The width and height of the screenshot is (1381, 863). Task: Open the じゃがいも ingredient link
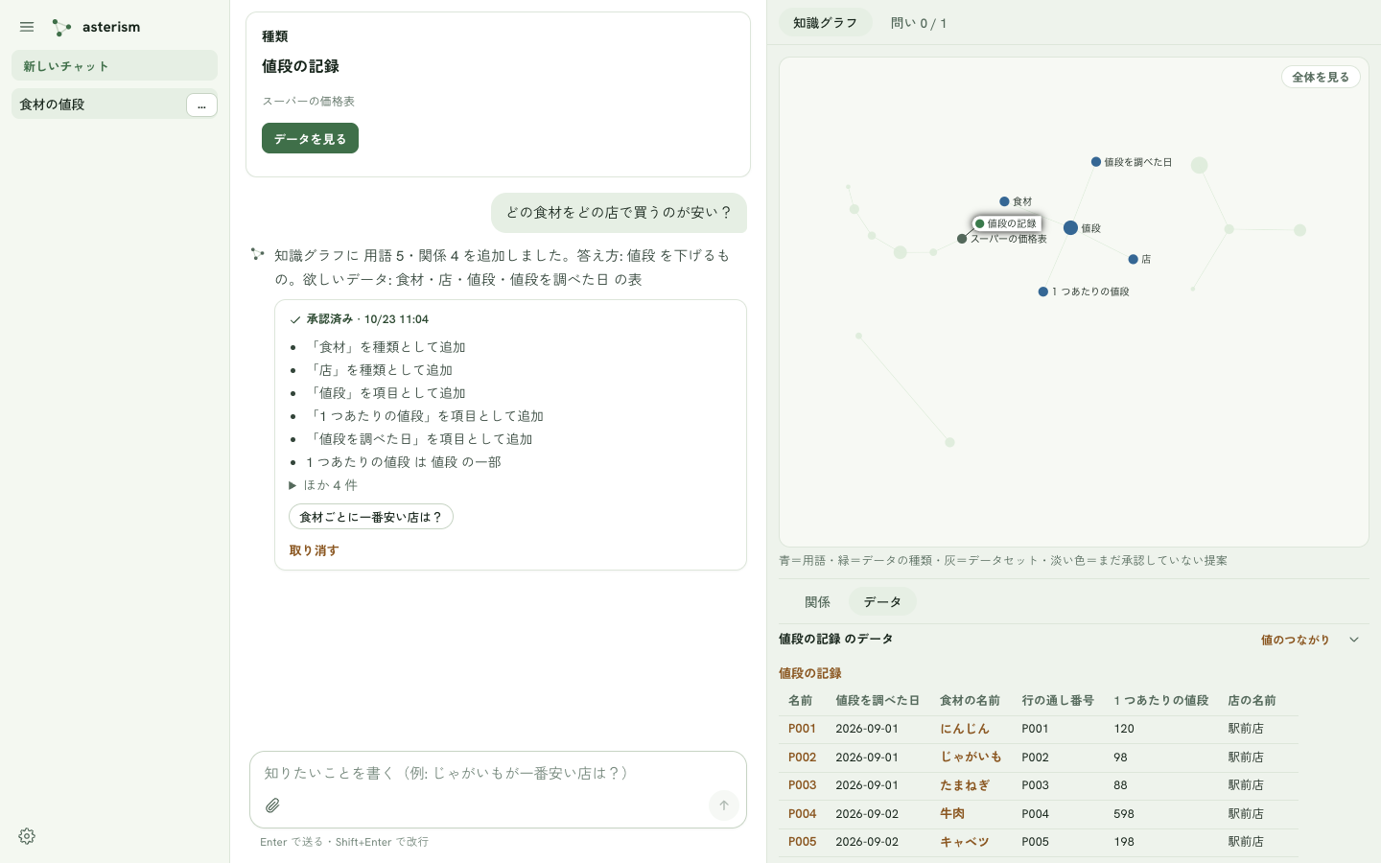(x=971, y=758)
